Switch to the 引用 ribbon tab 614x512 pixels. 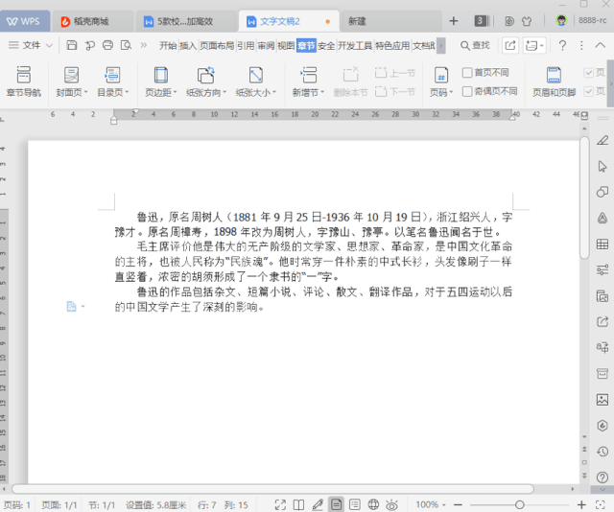tap(246, 46)
